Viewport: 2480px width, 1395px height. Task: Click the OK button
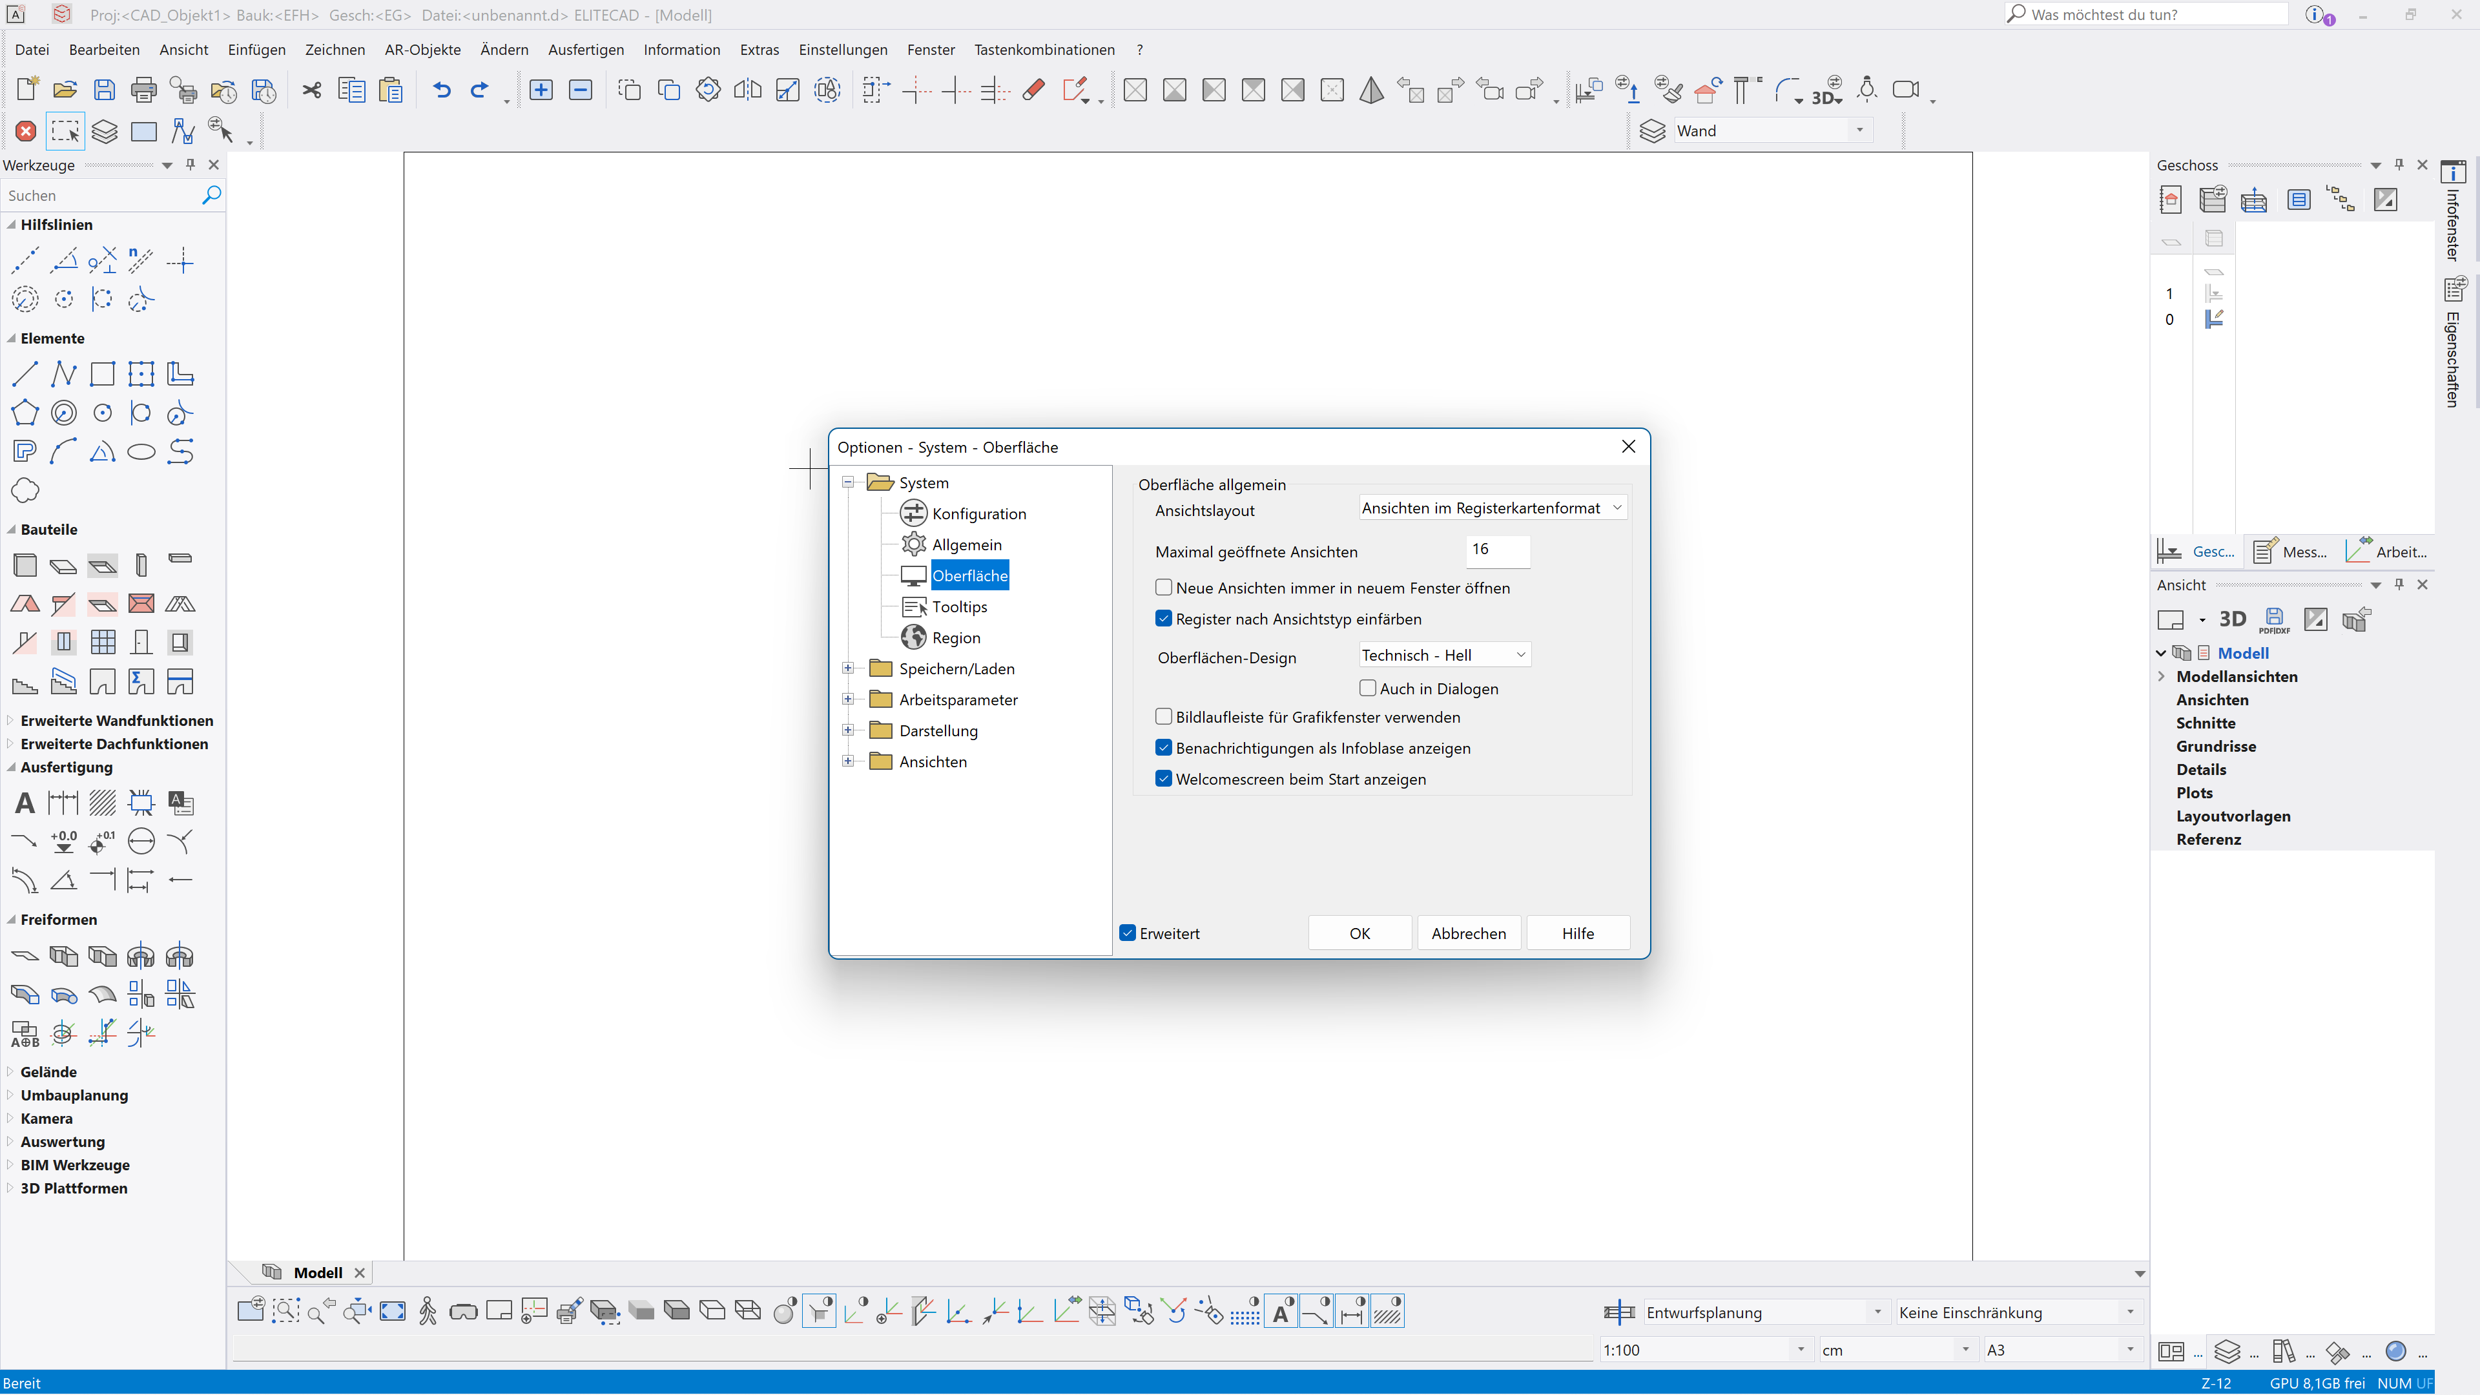tap(1359, 933)
